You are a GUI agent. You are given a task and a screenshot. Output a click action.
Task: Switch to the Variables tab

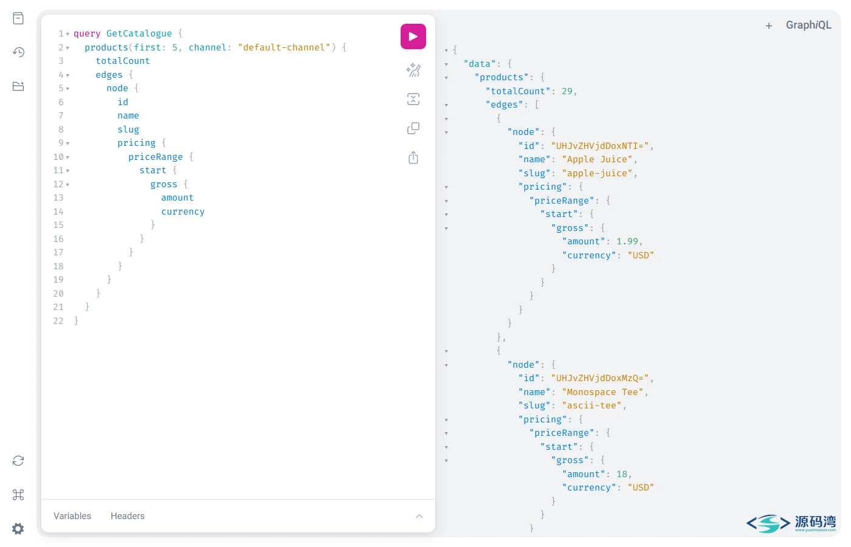(x=72, y=516)
